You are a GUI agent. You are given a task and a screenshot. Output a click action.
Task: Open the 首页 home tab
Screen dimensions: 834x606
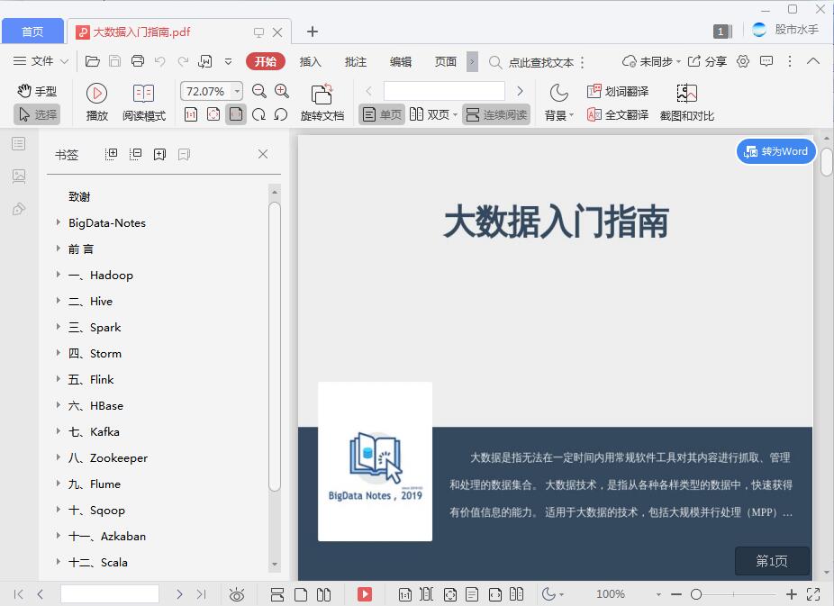click(32, 31)
